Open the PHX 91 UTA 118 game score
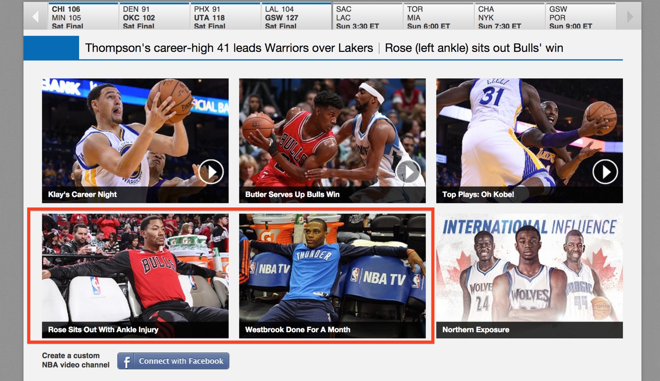The height and width of the screenshot is (381, 660). [x=225, y=16]
